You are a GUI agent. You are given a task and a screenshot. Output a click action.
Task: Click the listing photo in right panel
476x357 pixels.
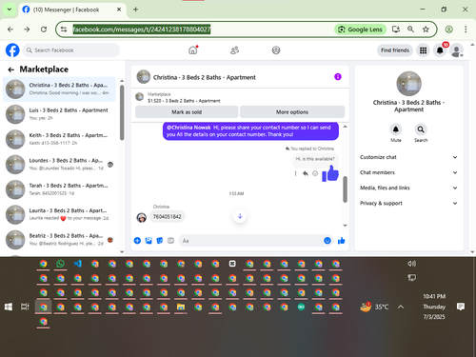(x=409, y=84)
